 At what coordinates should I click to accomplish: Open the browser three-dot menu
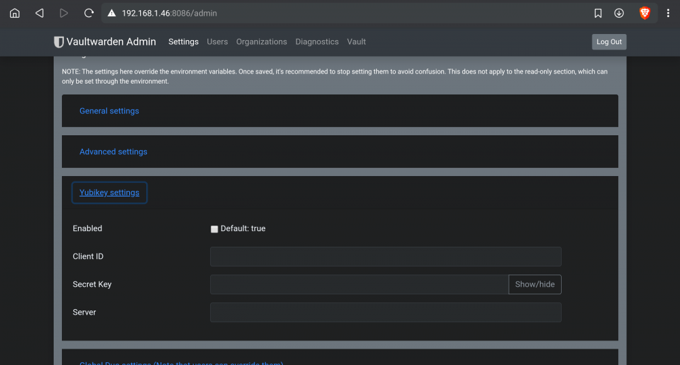click(668, 13)
